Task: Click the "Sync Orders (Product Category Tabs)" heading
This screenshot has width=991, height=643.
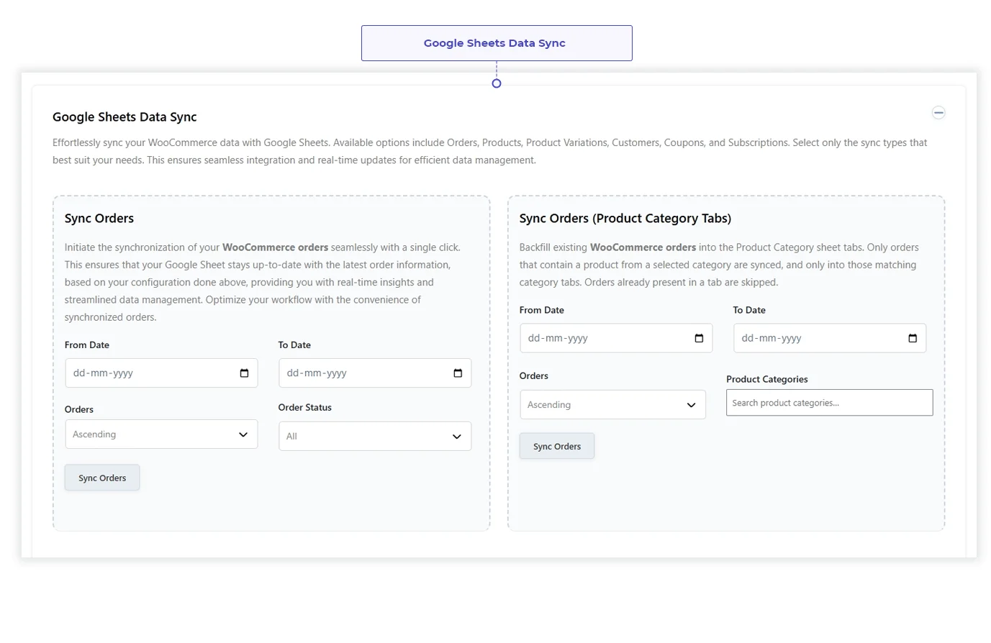Action: click(625, 219)
